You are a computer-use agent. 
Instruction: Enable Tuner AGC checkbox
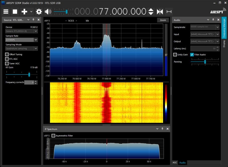[x=7, y=63]
